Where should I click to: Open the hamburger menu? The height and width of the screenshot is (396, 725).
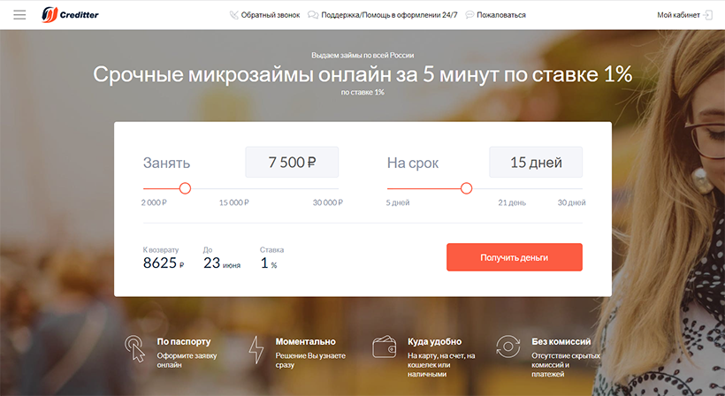tap(19, 15)
